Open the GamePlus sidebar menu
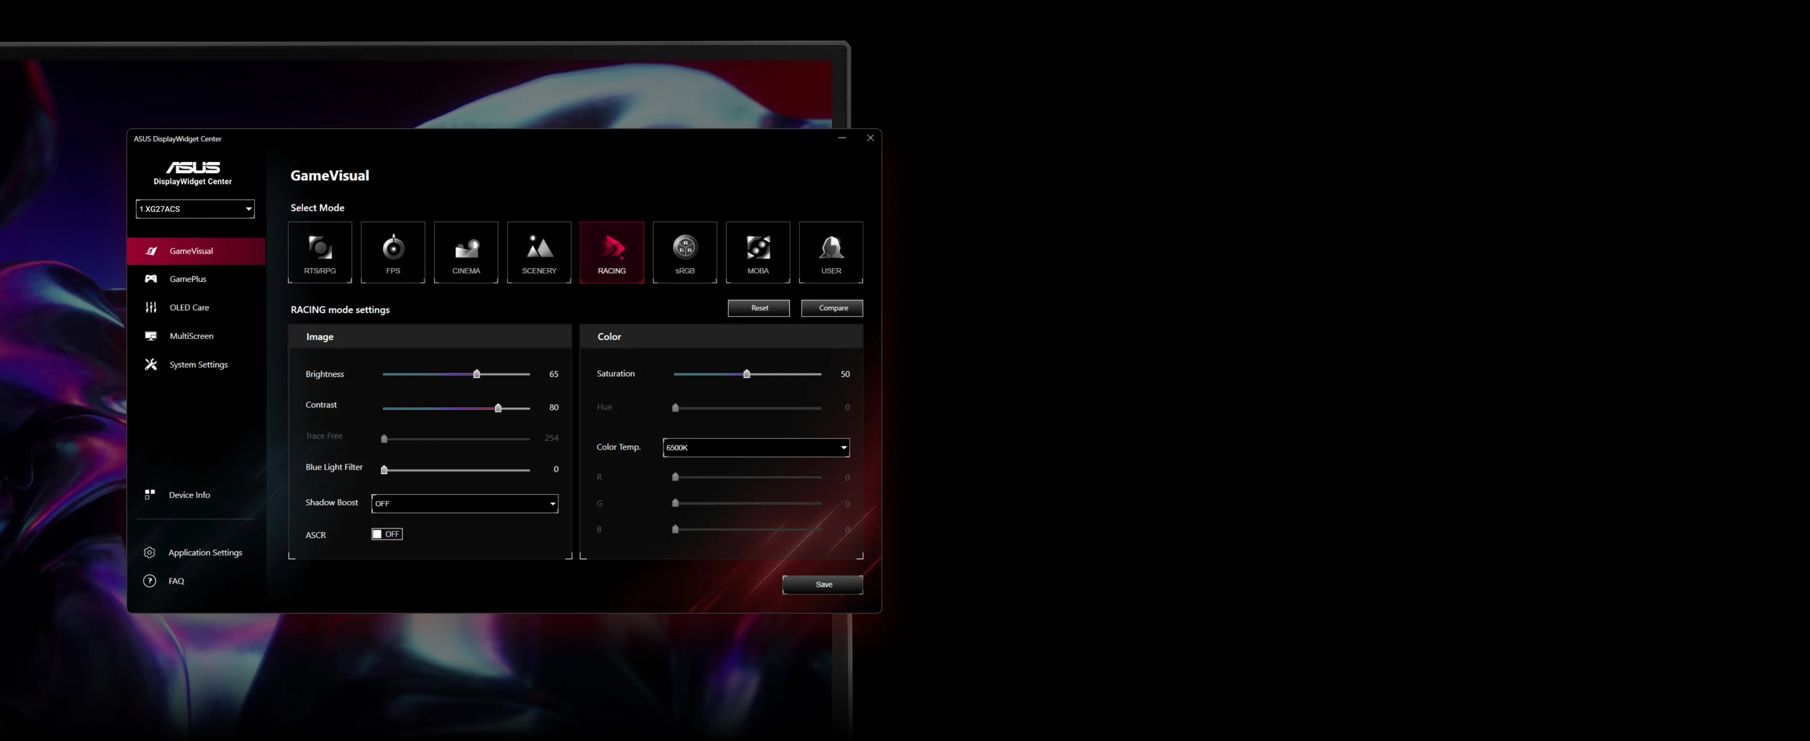Viewport: 1810px width, 741px height. 188,279
